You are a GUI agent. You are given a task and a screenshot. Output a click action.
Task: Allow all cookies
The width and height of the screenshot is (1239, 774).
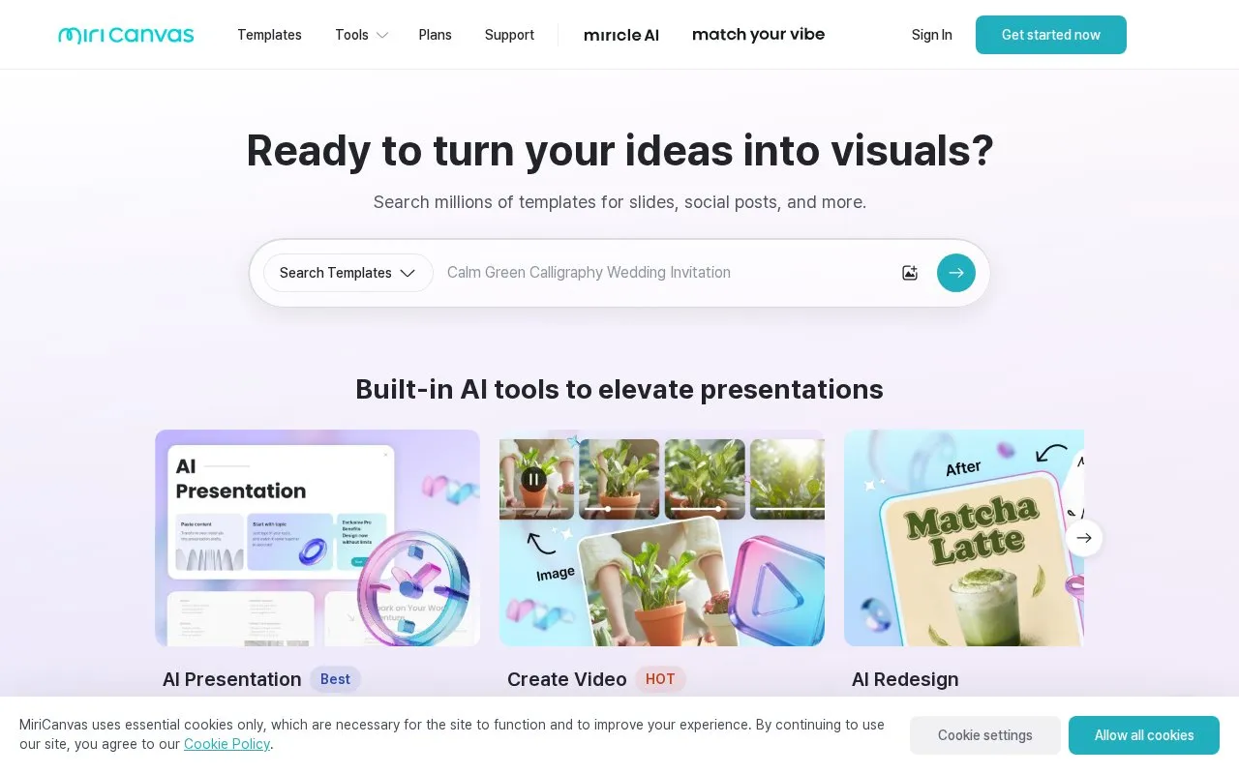click(1144, 735)
